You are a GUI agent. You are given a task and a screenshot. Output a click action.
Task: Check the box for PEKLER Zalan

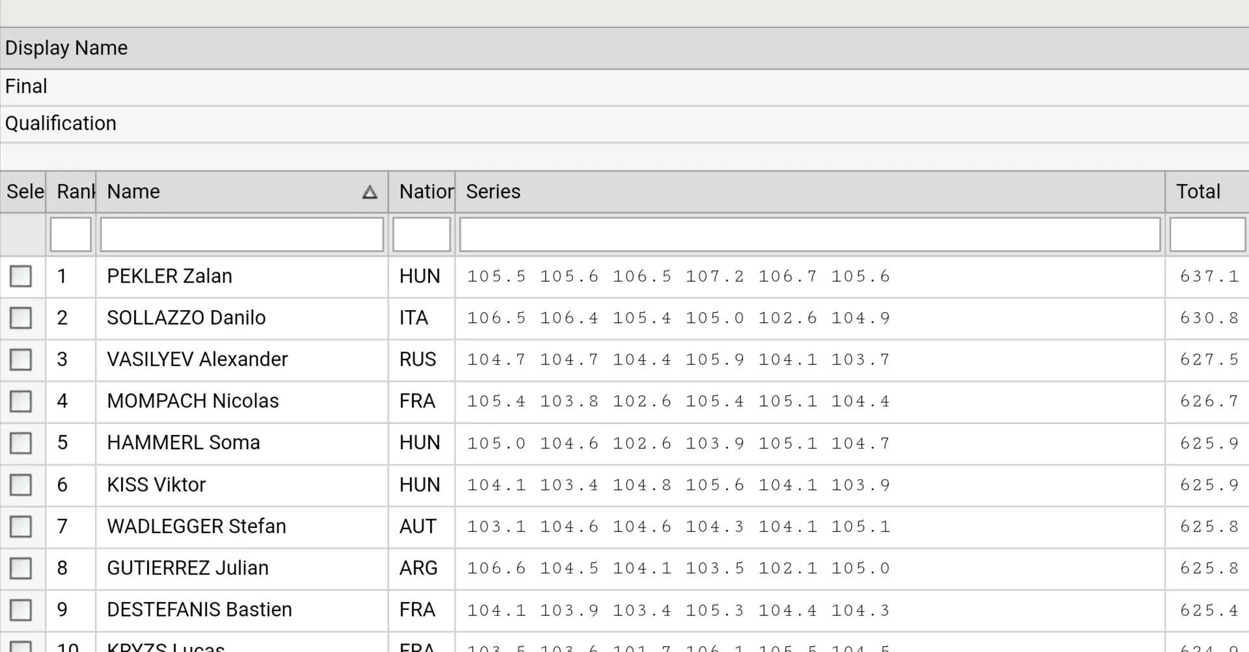(21, 276)
